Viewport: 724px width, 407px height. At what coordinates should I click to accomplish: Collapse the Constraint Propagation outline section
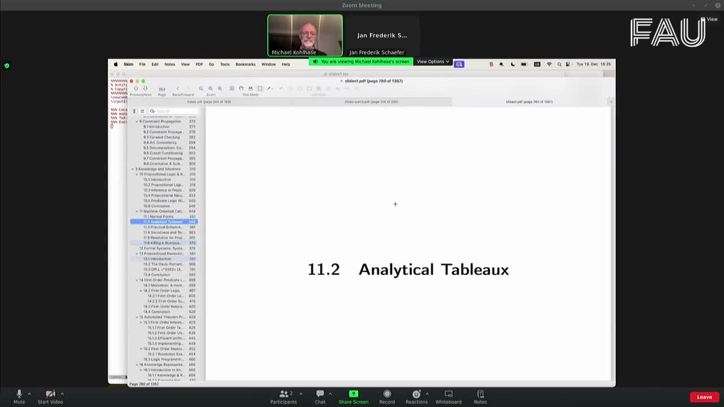[136, 121]
